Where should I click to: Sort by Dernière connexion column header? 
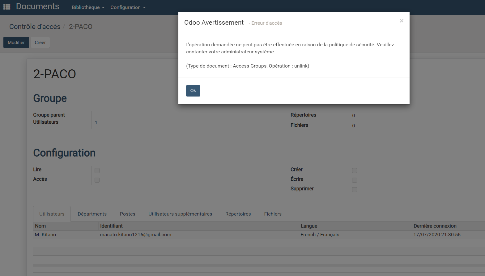click(x=435, y=226)
